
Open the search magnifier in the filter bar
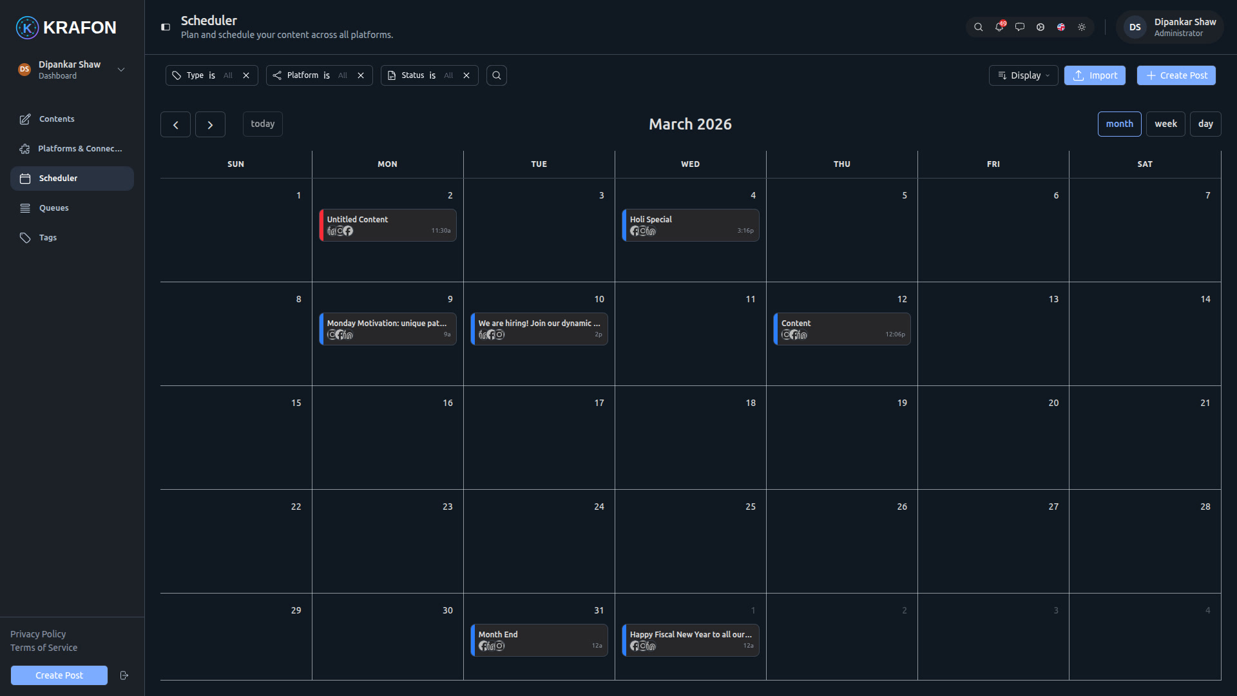click(496, 75)
